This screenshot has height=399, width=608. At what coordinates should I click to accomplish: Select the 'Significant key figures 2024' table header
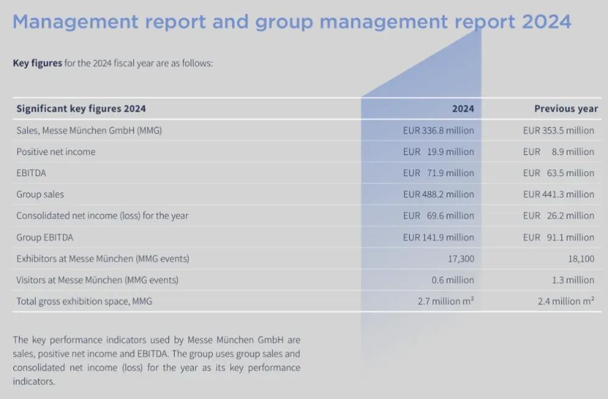81,109
